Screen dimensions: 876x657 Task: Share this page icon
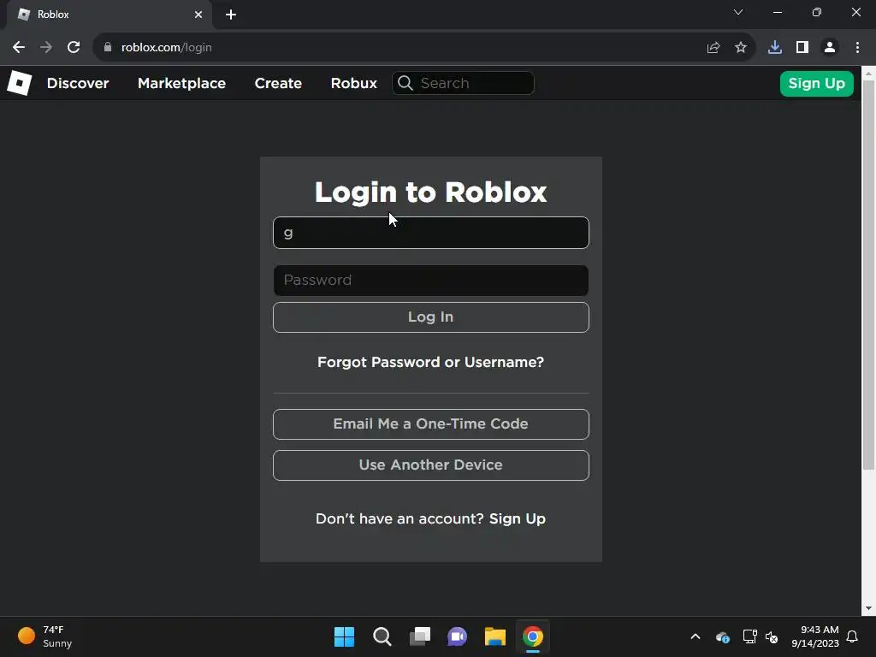(x=713, y=48)
